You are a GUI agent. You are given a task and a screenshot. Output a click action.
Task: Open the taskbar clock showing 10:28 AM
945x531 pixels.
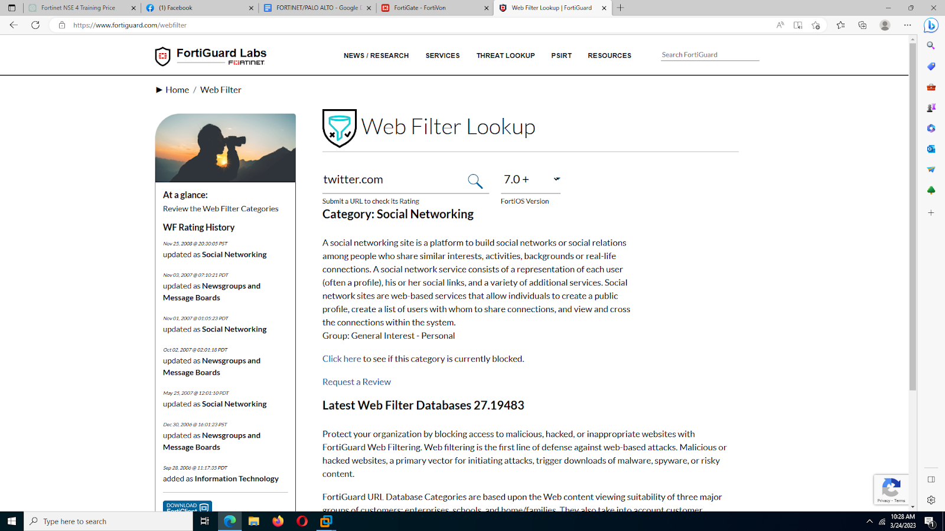pos(902,521)
